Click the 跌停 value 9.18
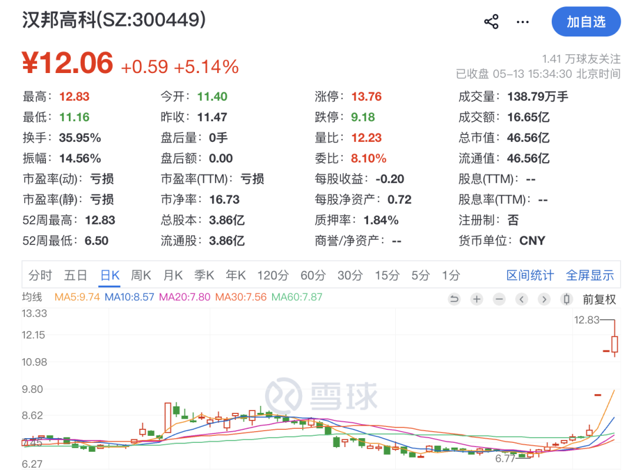Viewport: 636px width, 470px height. tap(363, 117)
